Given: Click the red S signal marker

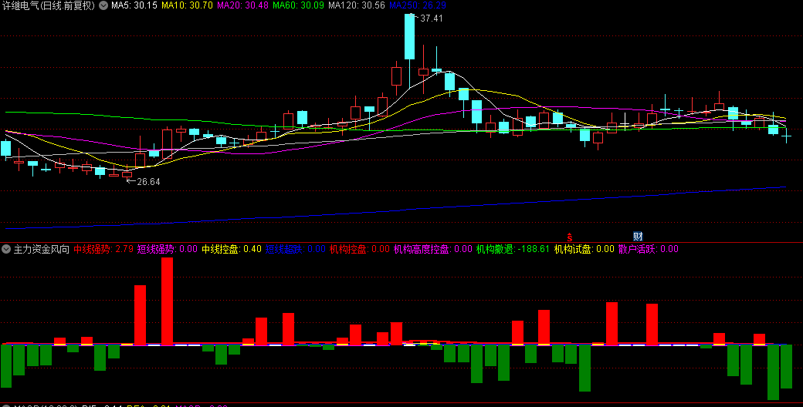Looking at the screenshot, I should point(569,237).
